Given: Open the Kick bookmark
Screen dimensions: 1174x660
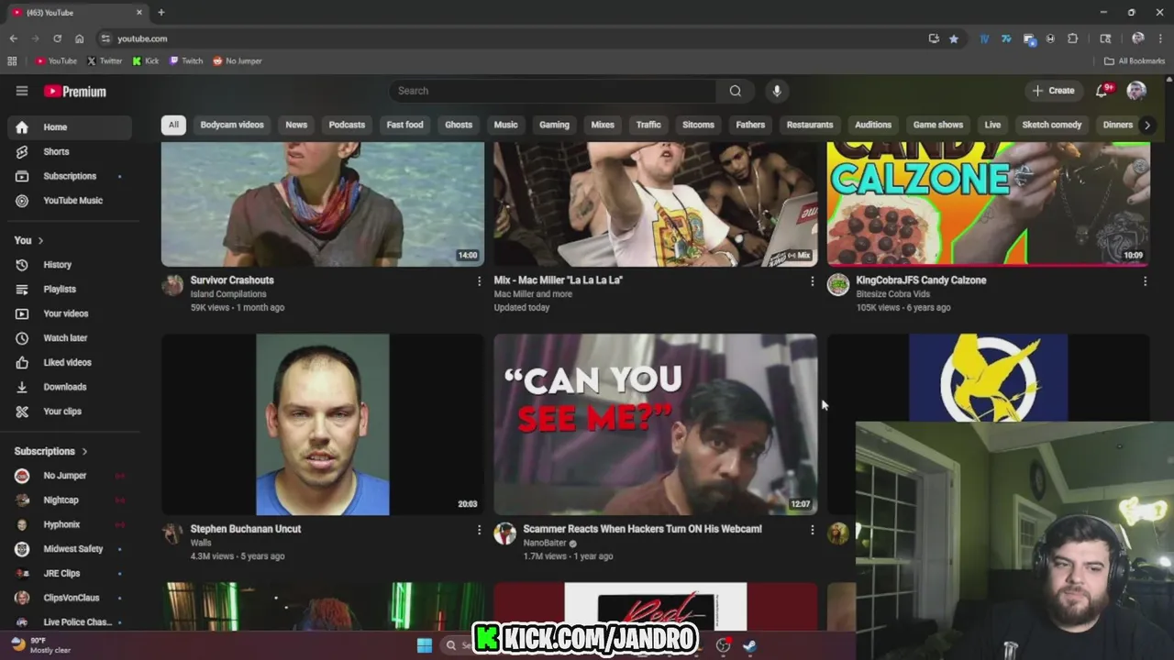Looking at the screenshot, I should tap(146, 61).
